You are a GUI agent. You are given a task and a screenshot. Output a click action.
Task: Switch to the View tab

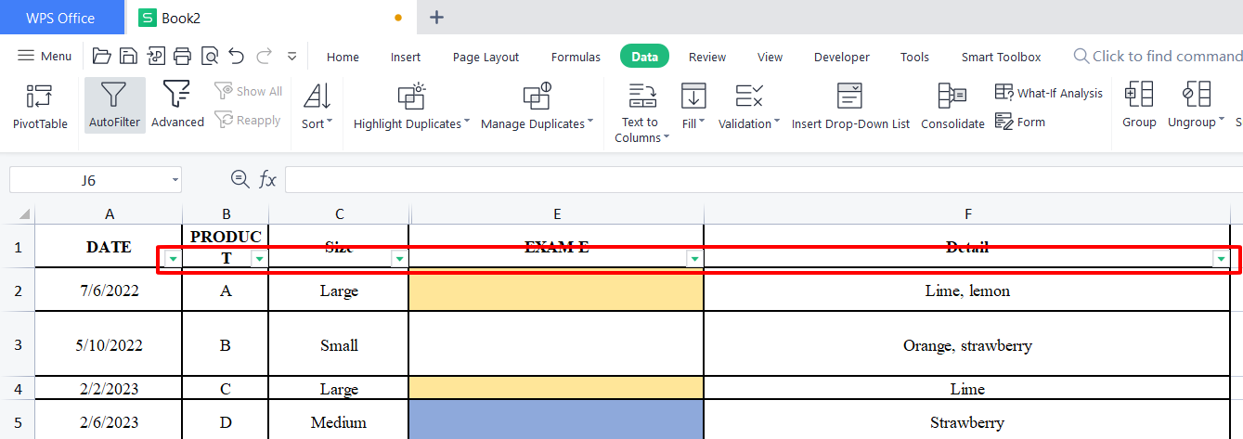(770, 57)
